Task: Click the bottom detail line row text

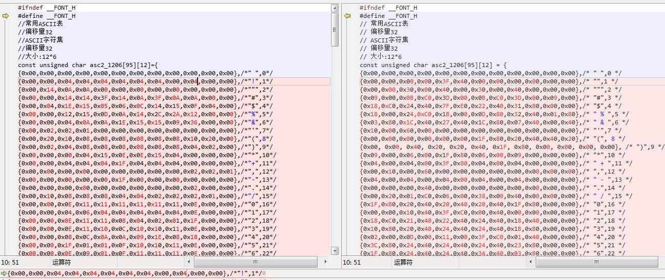Action: [135, 274]
